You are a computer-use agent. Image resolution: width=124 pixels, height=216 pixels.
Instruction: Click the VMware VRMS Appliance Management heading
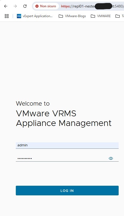point(64,118)
